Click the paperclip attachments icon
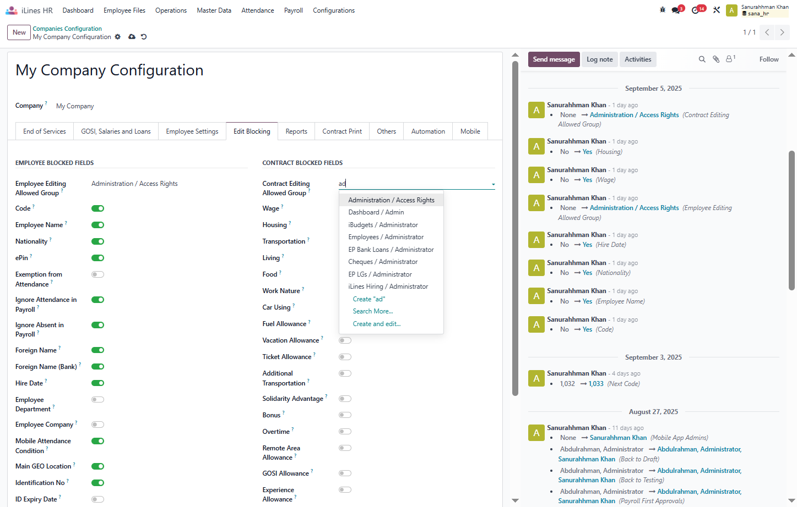The width and height of the screenshot is (797, 507). 716,59
